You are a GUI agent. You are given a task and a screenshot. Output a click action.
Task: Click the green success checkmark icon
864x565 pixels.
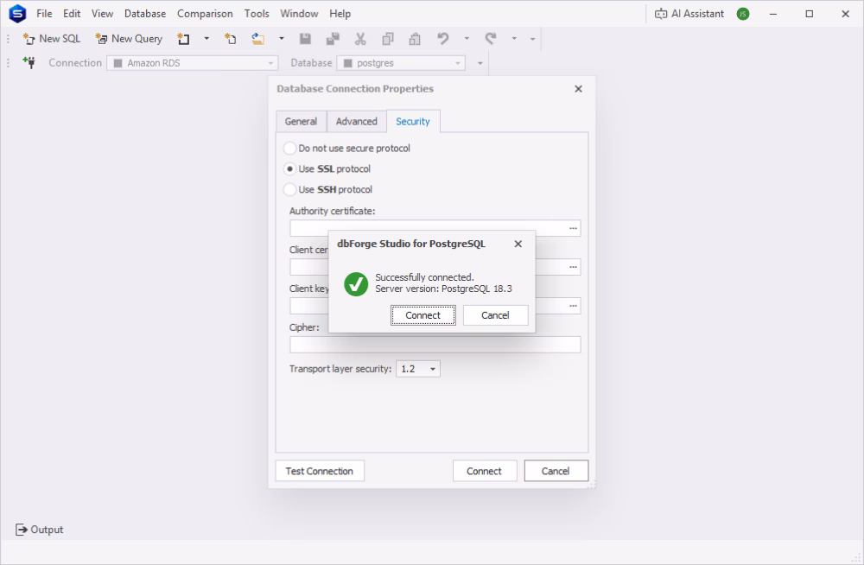(x=356, y=284)
